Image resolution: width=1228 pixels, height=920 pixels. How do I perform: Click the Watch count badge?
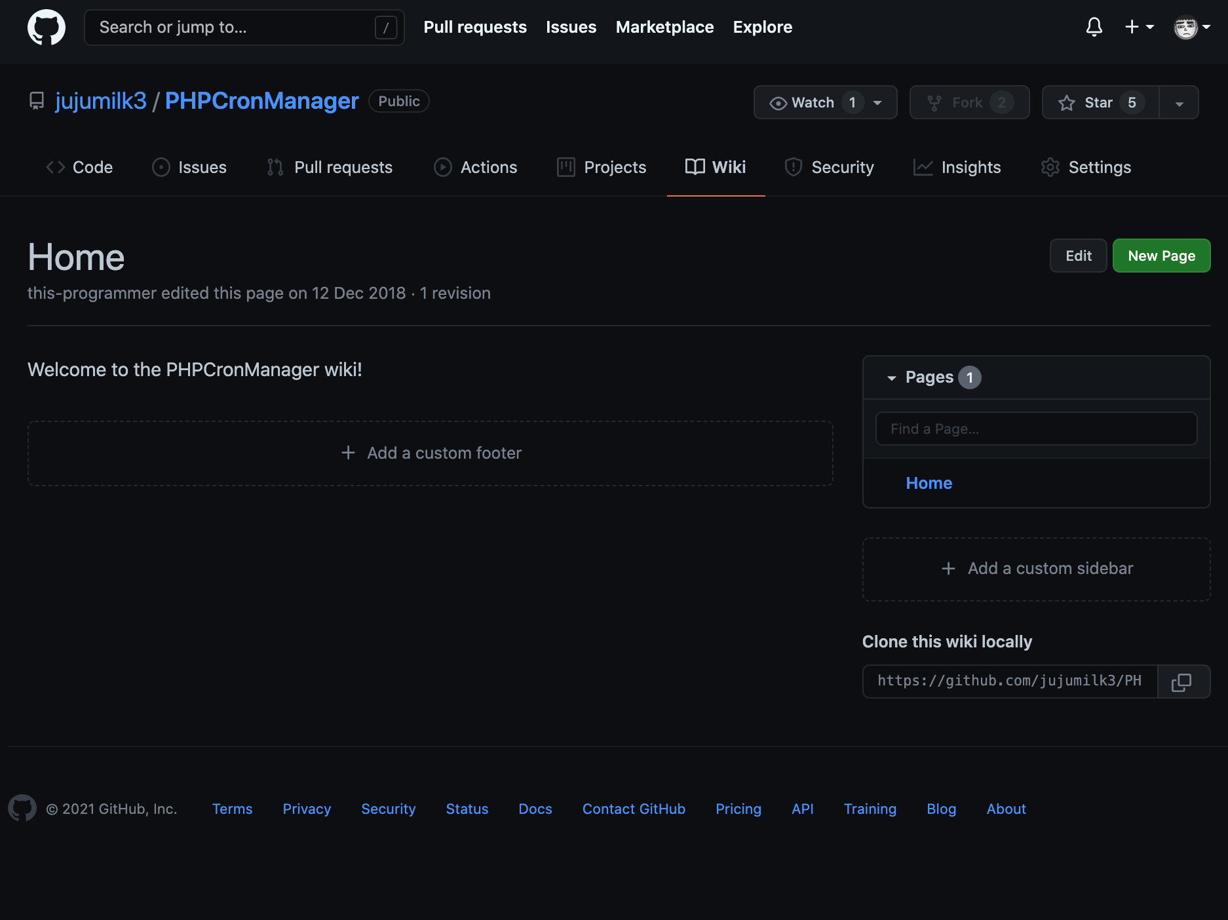853,102
